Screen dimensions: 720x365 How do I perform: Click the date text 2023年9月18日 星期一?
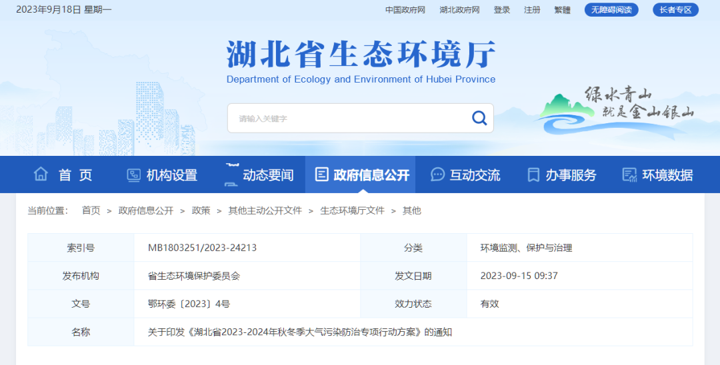(x=64, y=9)
